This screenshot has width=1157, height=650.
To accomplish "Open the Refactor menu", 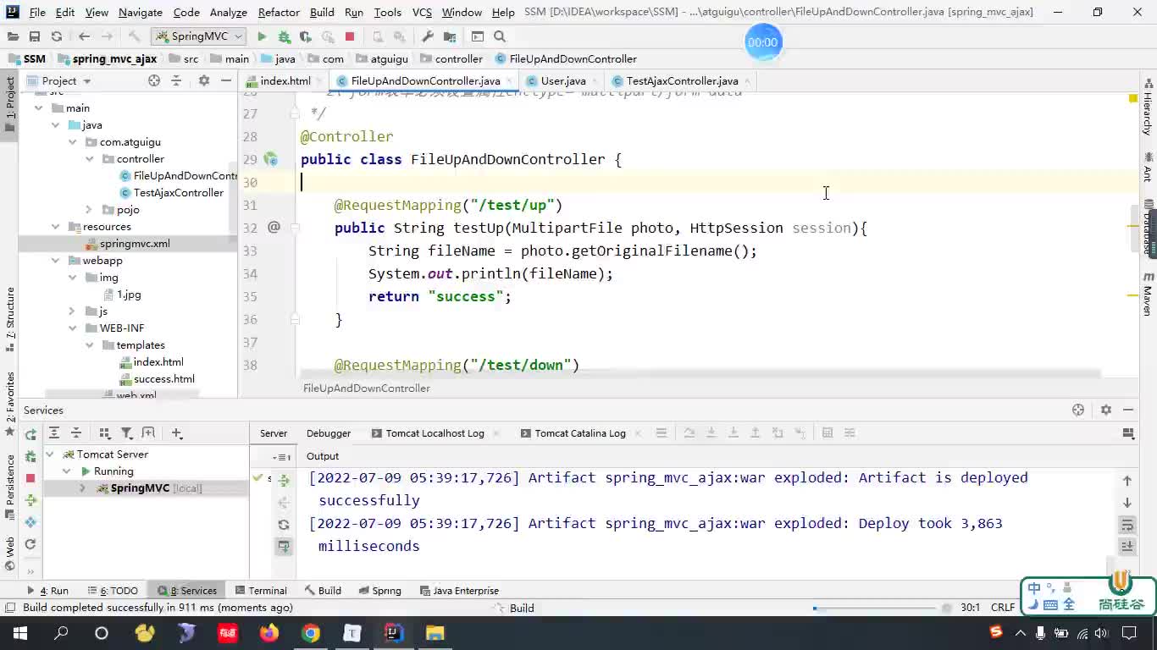I will (x=279, y=12).
